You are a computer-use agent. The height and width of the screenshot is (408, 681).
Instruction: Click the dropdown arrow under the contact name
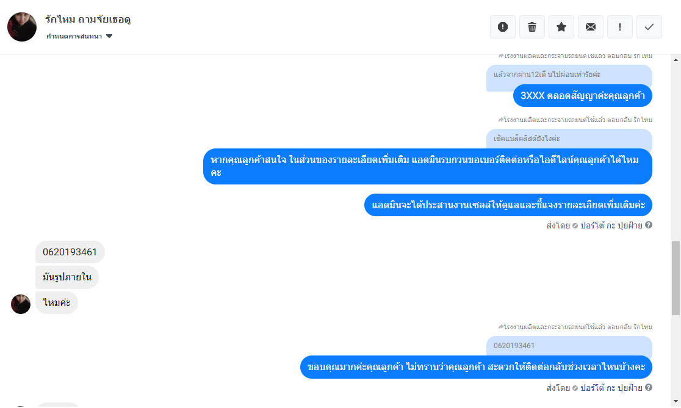[109, 36]
